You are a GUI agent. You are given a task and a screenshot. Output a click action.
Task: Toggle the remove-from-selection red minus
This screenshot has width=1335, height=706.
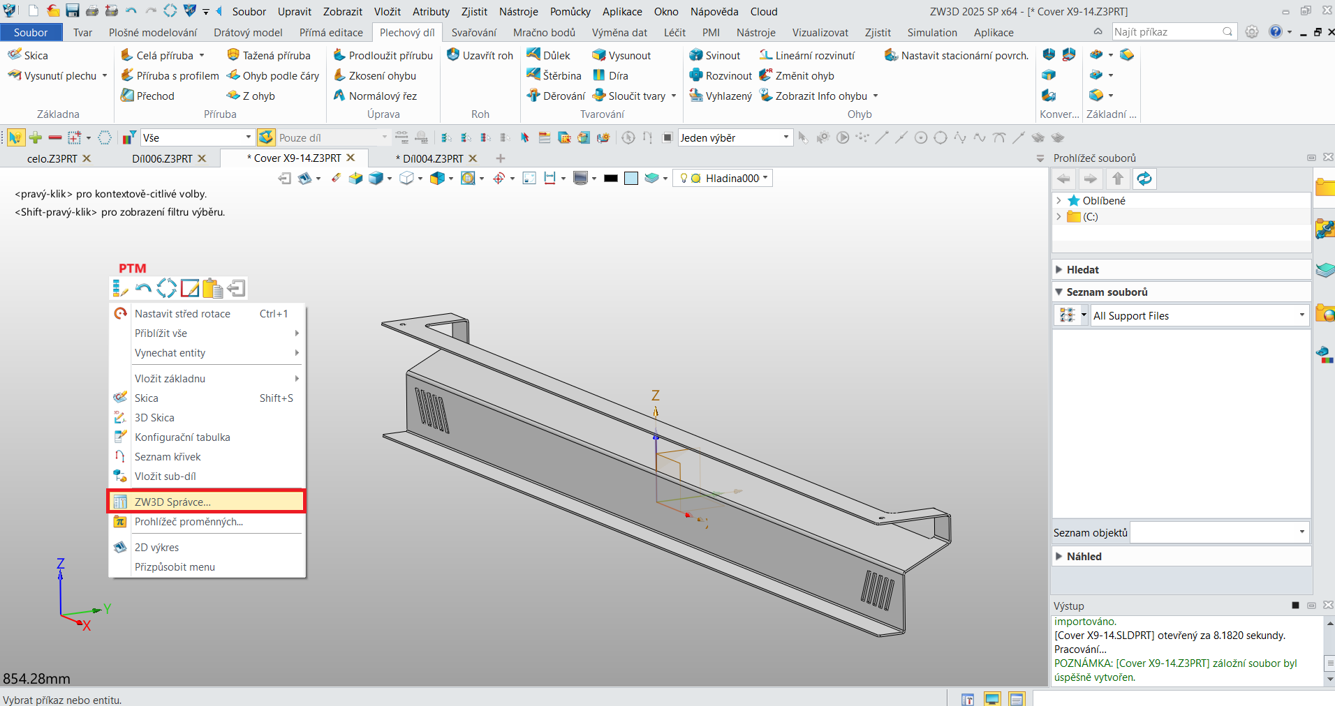pos(55,137)
